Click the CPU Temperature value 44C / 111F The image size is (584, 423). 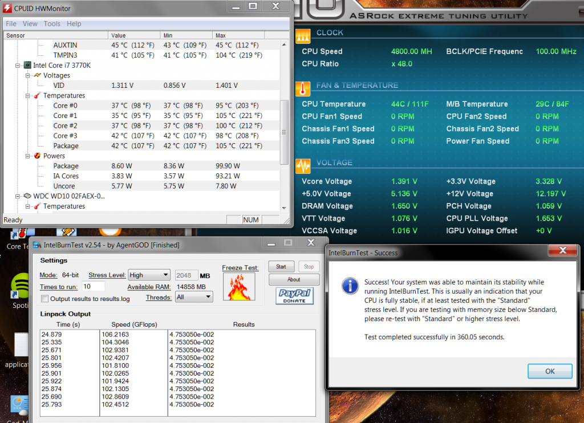pos(409,104)
